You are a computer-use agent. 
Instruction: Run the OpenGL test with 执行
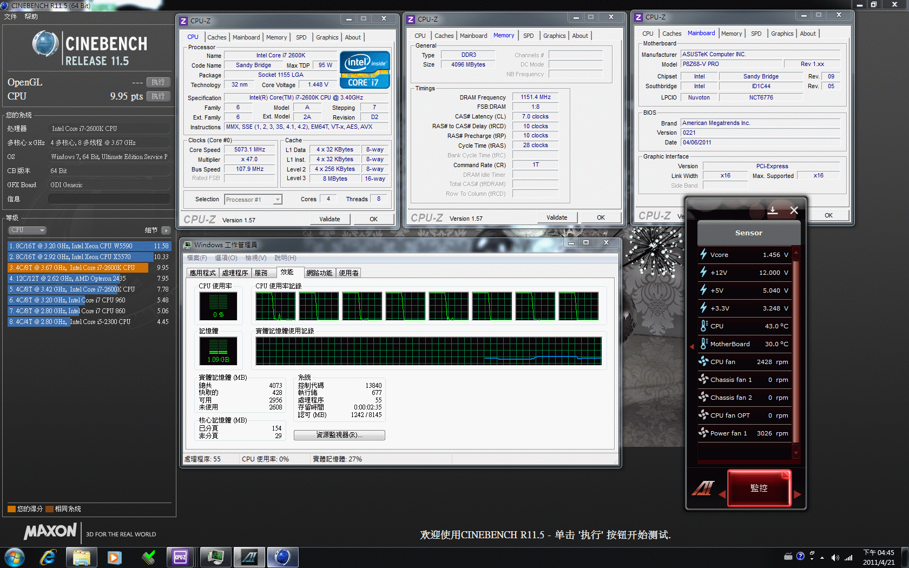(158, 82)
